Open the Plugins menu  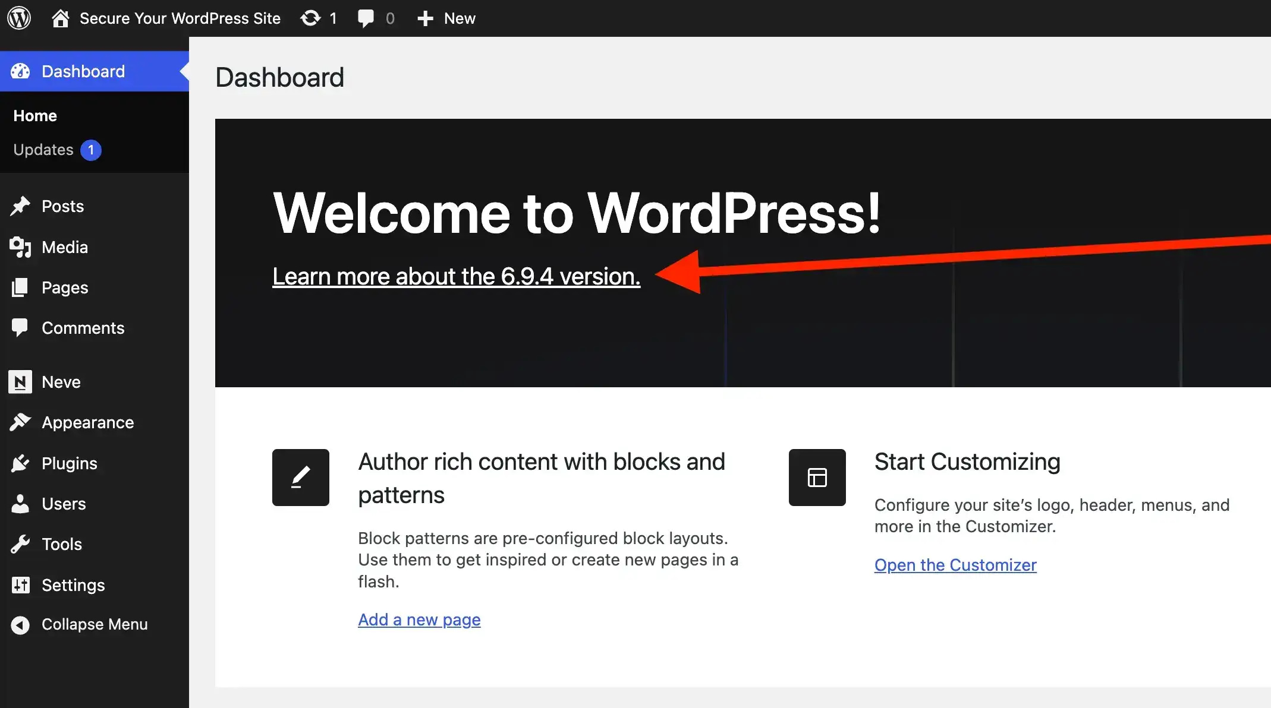click(70, 463)
